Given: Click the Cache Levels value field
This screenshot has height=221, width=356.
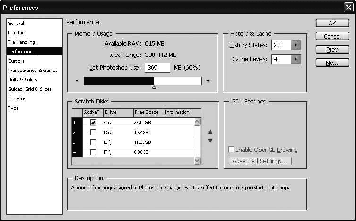Looking at the screenshot, I should pos(281,59).
